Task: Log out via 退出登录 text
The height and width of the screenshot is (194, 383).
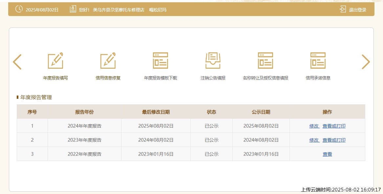Action: pos(358,10)
